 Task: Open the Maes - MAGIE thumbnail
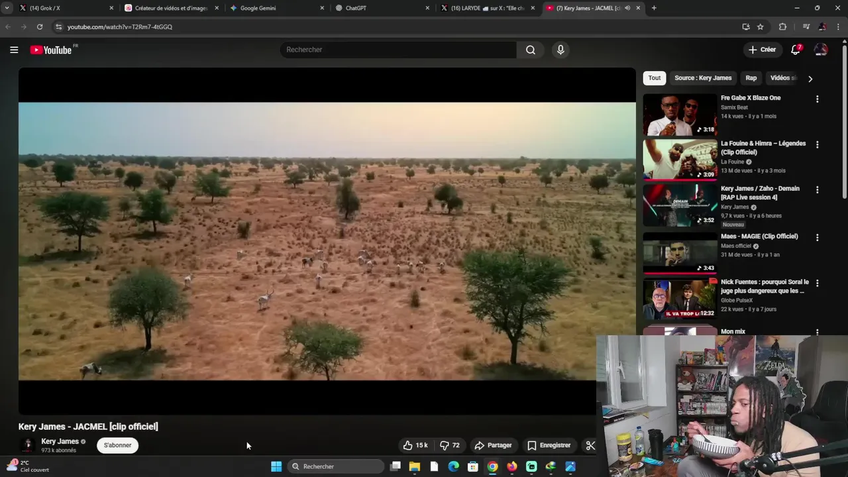tap(680, 252)
